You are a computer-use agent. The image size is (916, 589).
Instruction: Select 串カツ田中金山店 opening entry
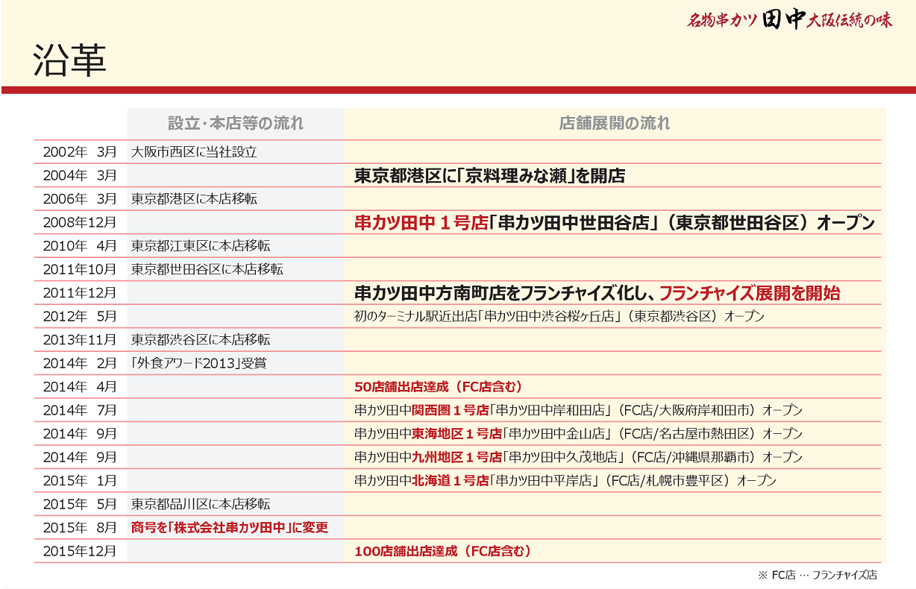tap(578, 434)
